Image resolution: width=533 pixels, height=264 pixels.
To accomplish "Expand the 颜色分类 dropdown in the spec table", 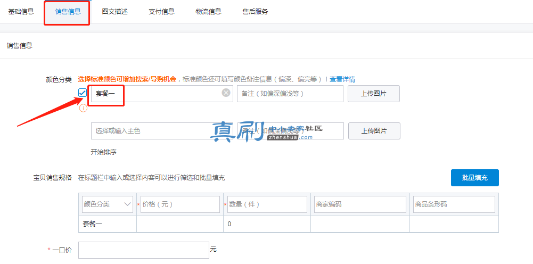I will point(108,204).
